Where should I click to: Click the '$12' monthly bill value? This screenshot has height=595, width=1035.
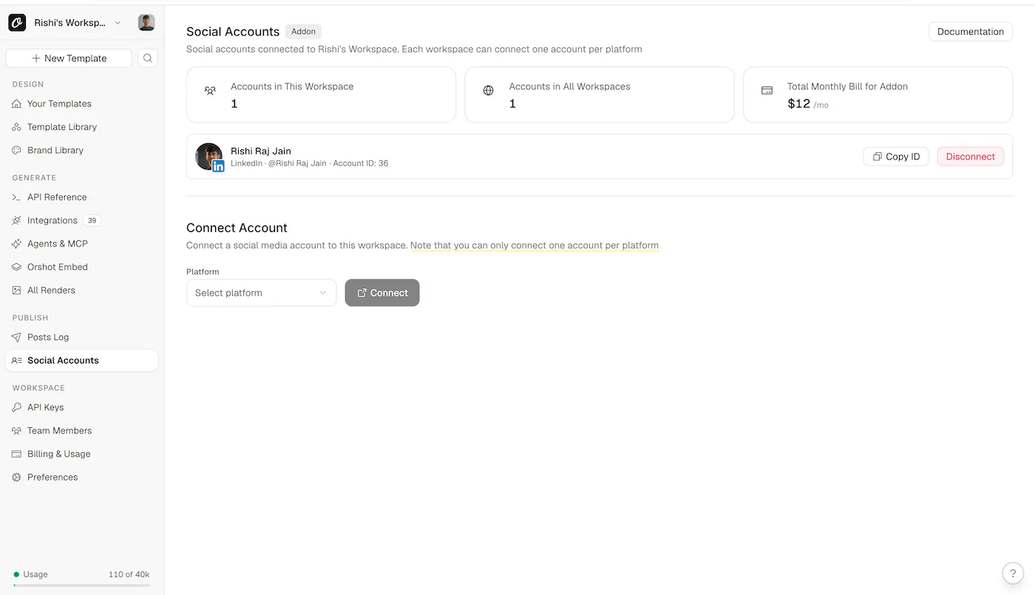tap(799, 104)
